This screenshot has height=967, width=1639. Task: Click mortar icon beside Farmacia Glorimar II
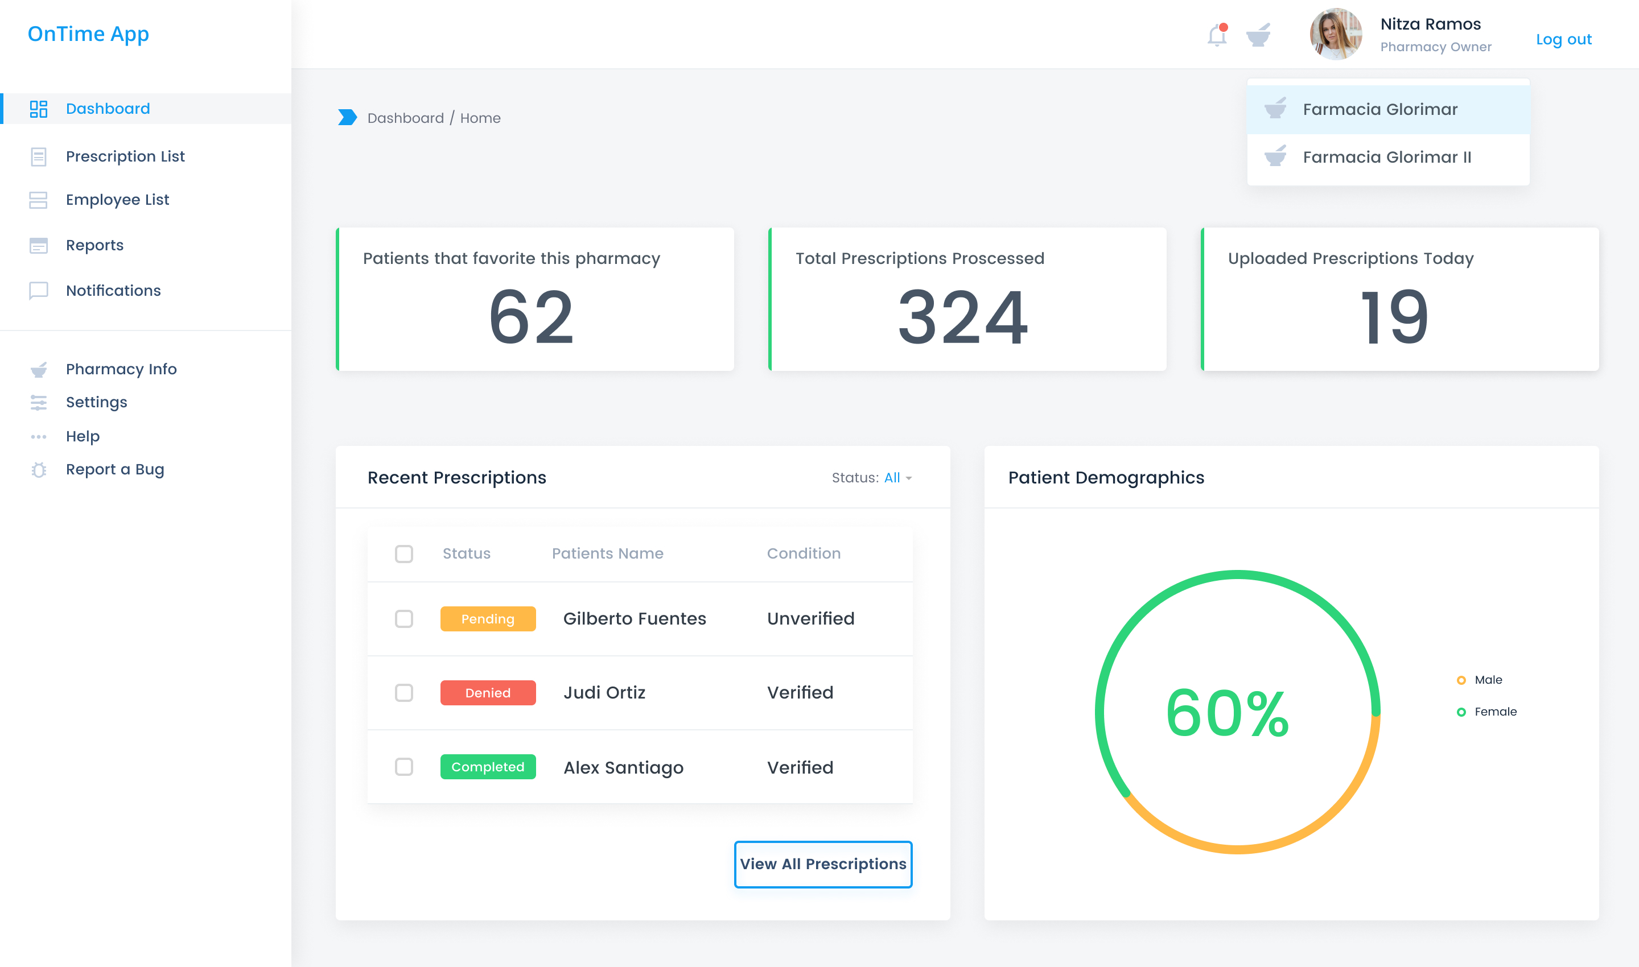(1275, 156)
